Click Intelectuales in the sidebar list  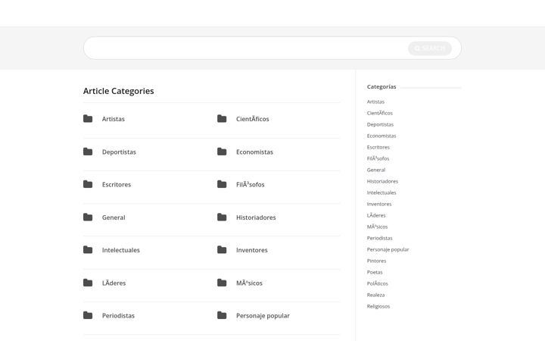[381, 192]
